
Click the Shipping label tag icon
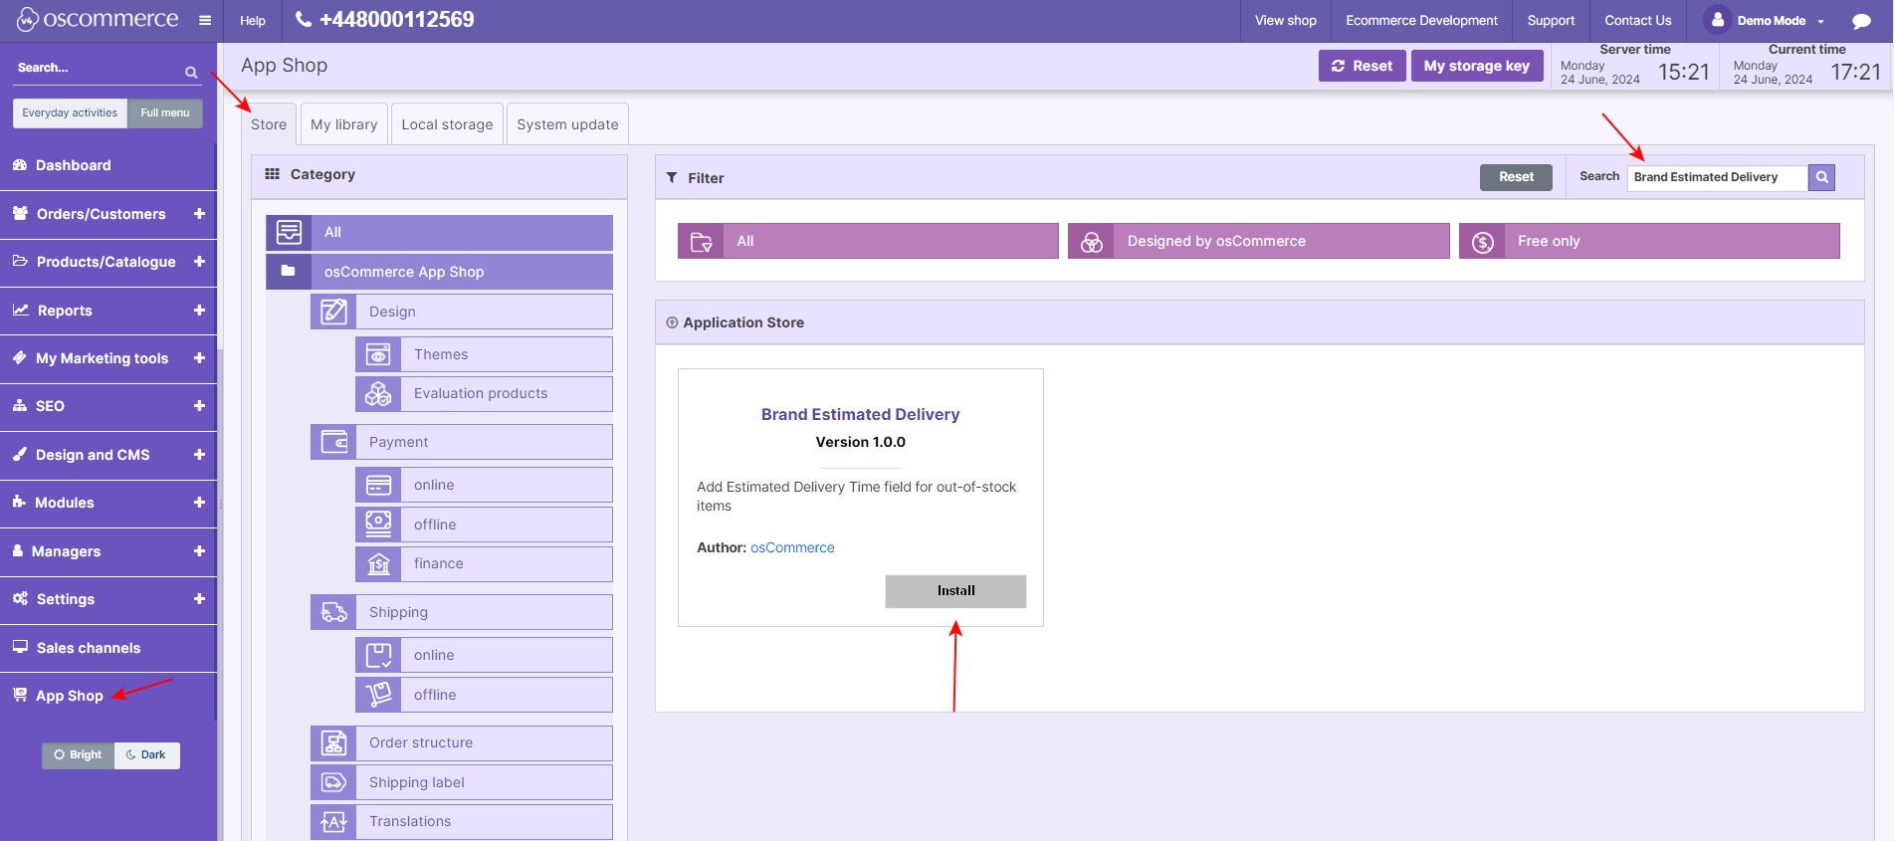click(x=333, y=782)
